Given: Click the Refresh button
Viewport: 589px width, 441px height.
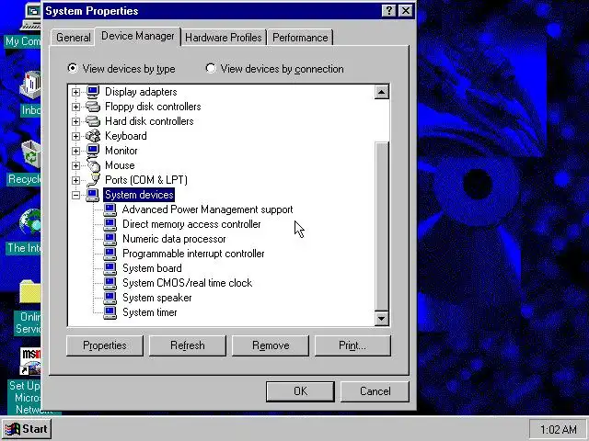Looking at the screenshot, I should (x=188, y=345).
